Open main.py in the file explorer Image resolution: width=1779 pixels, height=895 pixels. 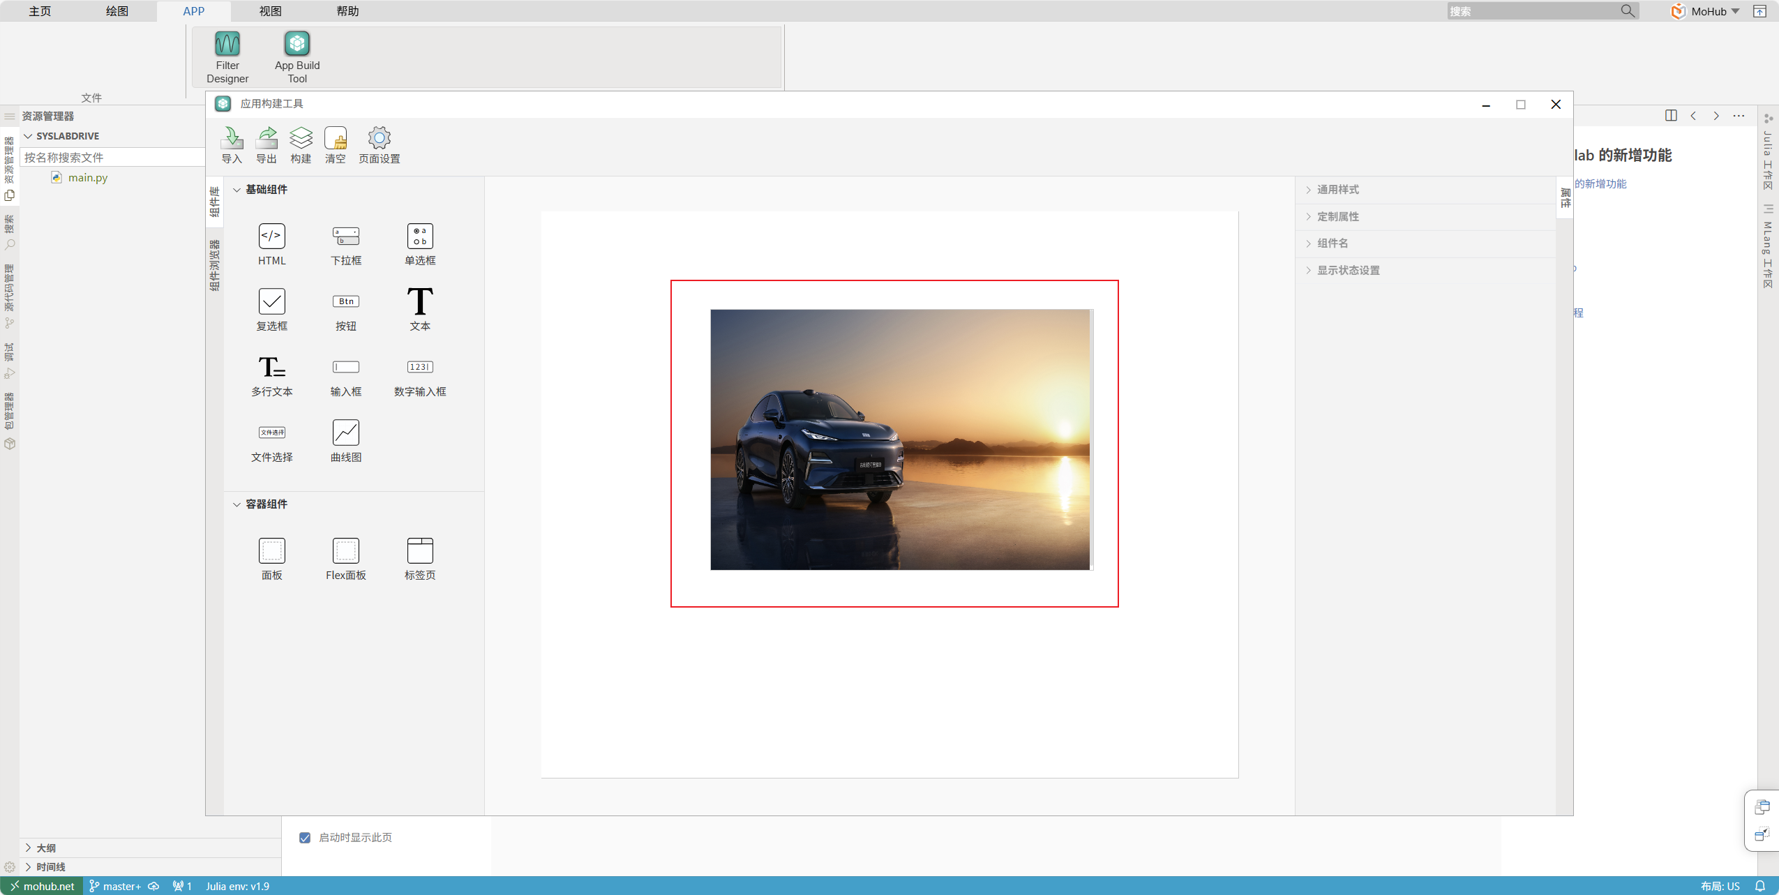click(x=88, y=178)
